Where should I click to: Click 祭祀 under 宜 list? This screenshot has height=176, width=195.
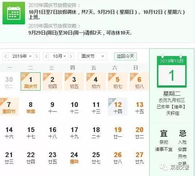[x=164, y=142]
